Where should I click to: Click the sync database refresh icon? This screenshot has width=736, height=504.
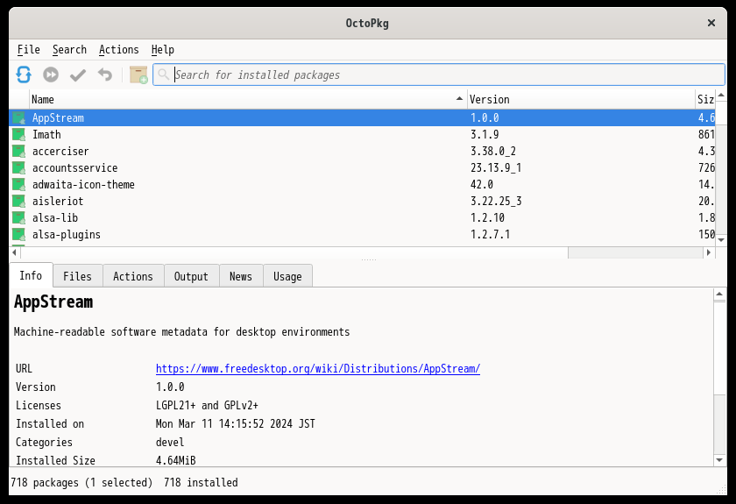(24, 75)
